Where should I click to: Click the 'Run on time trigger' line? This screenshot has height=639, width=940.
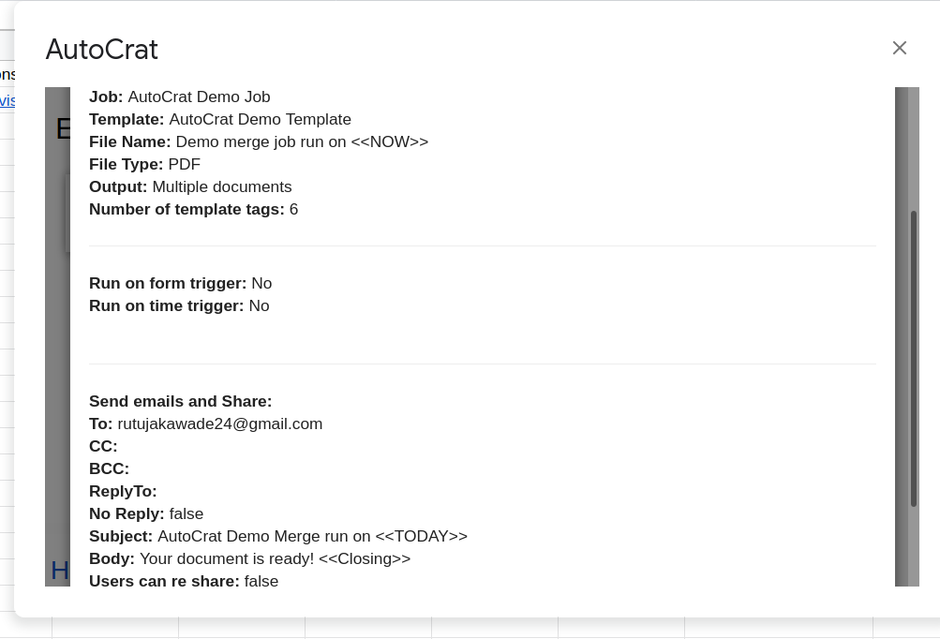(179, 305)
